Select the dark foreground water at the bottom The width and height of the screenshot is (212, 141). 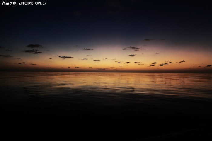[106, 124]
